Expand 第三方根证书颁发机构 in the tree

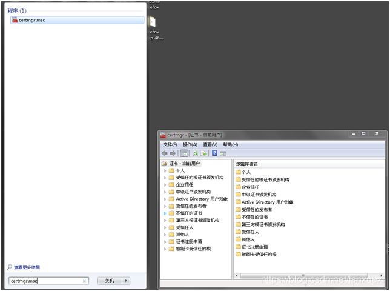coord(165,220)
